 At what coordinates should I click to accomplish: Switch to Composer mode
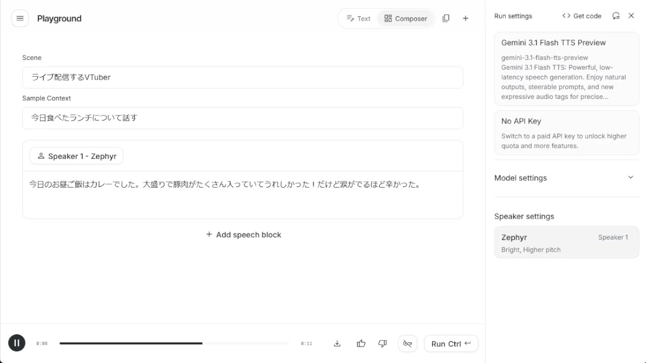tap(406, 19)
